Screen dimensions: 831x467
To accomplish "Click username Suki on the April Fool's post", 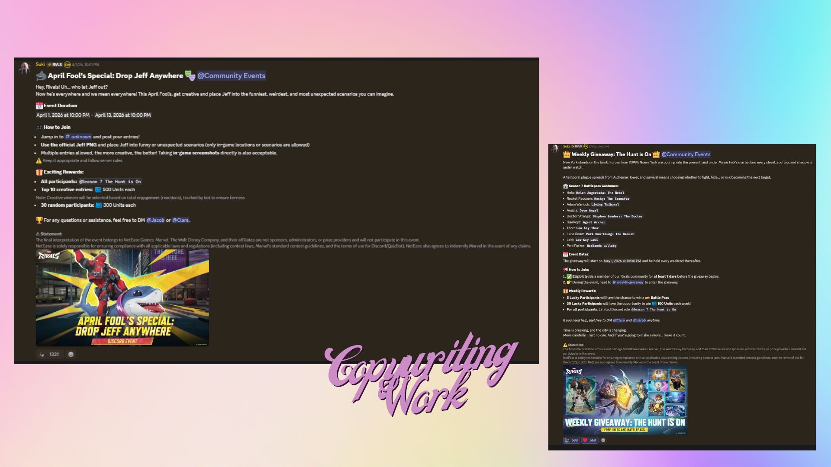I will tap(40, 64).
